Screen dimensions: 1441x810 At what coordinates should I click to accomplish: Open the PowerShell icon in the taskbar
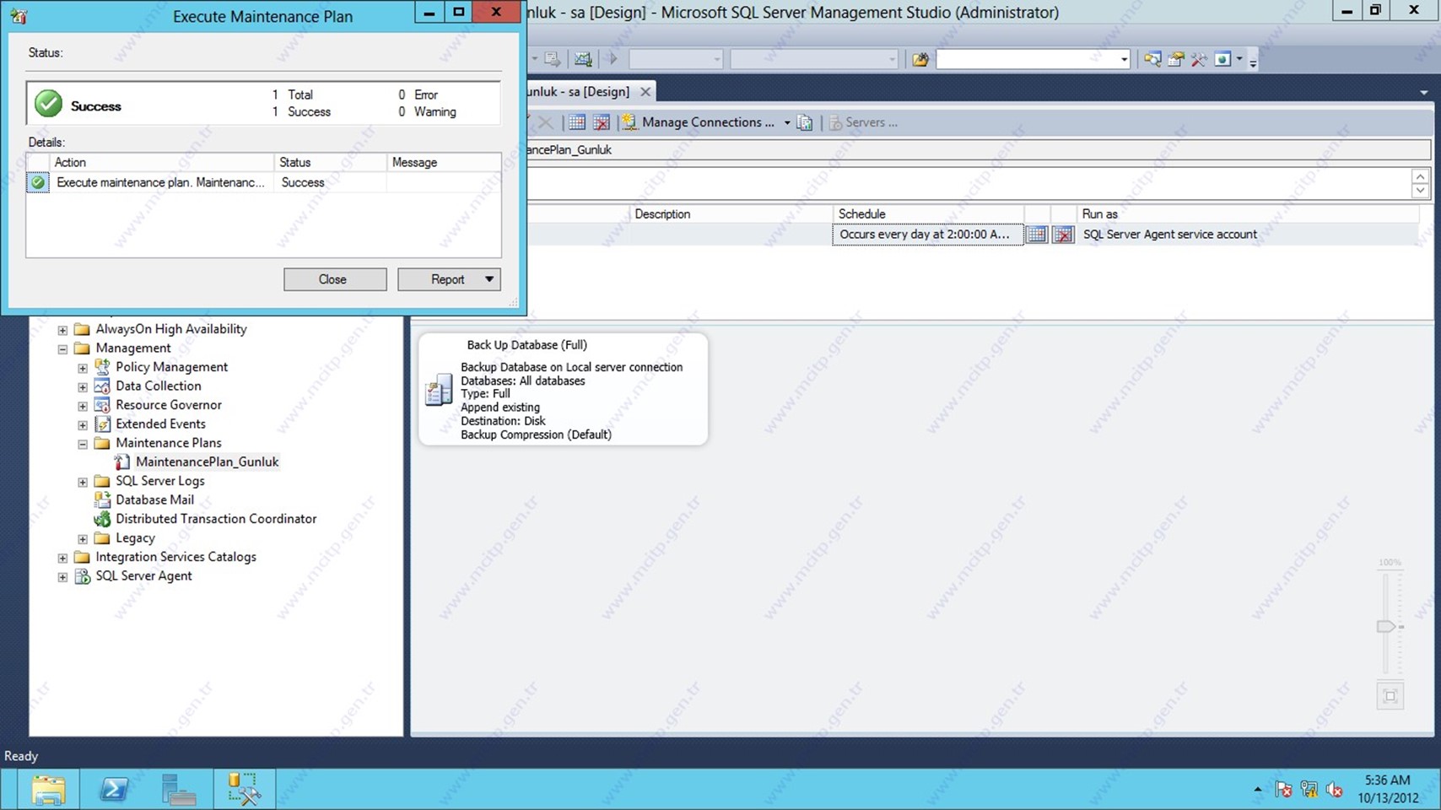pos(114,790)
